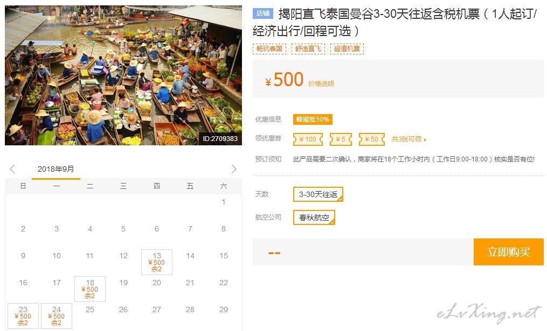This screenshot has width=547, height=331.
Task: Click the 畅玩泰国 tag
Action: pos(269,49)
